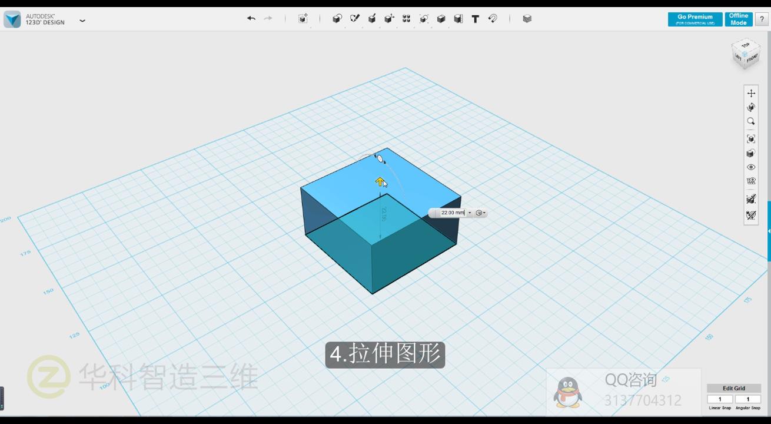Toggle the grid visibility icon
Image resolution: width=771 pixels, height=424 pixels.
(751, 181)
